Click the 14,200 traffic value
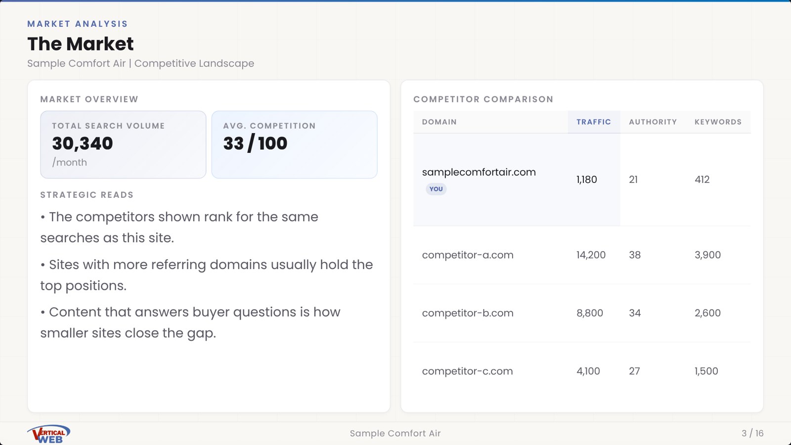 [x=591, y=255]
